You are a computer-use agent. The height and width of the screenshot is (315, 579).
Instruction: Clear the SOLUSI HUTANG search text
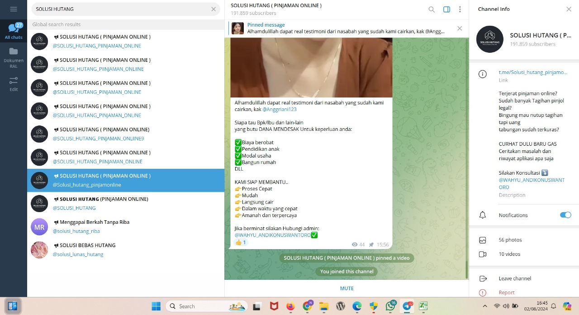214,9
